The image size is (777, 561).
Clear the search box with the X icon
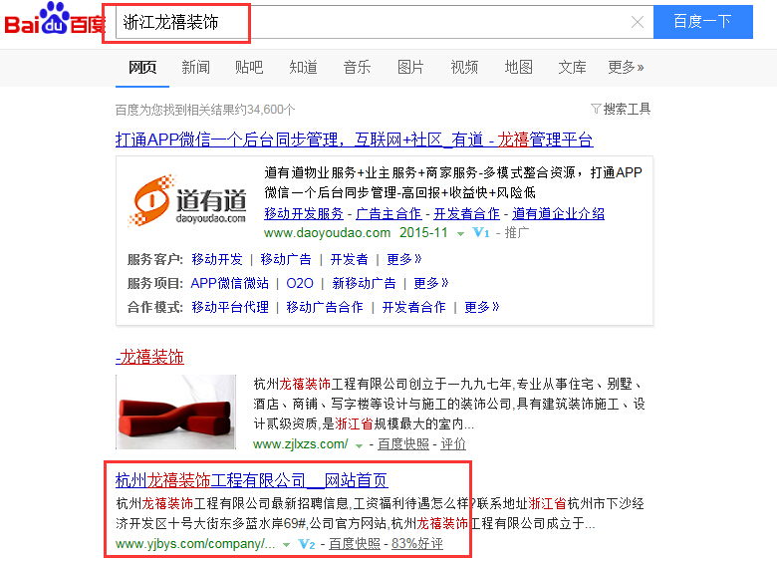(x=638, y=22)
